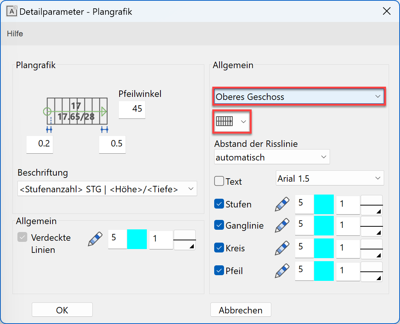Expand the Abstand der Risslinie dropdown
Screen dimensions: 400x324
click(x=272, y=157)
